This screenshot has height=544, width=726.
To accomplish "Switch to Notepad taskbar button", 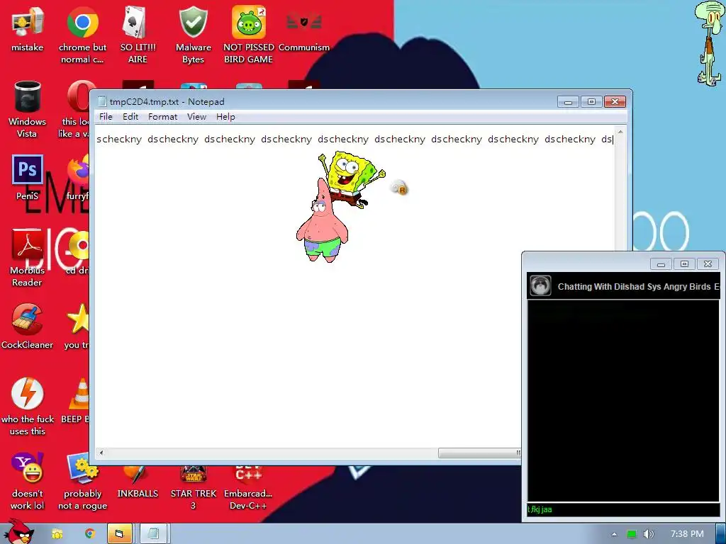I will [x=153, y=534].
